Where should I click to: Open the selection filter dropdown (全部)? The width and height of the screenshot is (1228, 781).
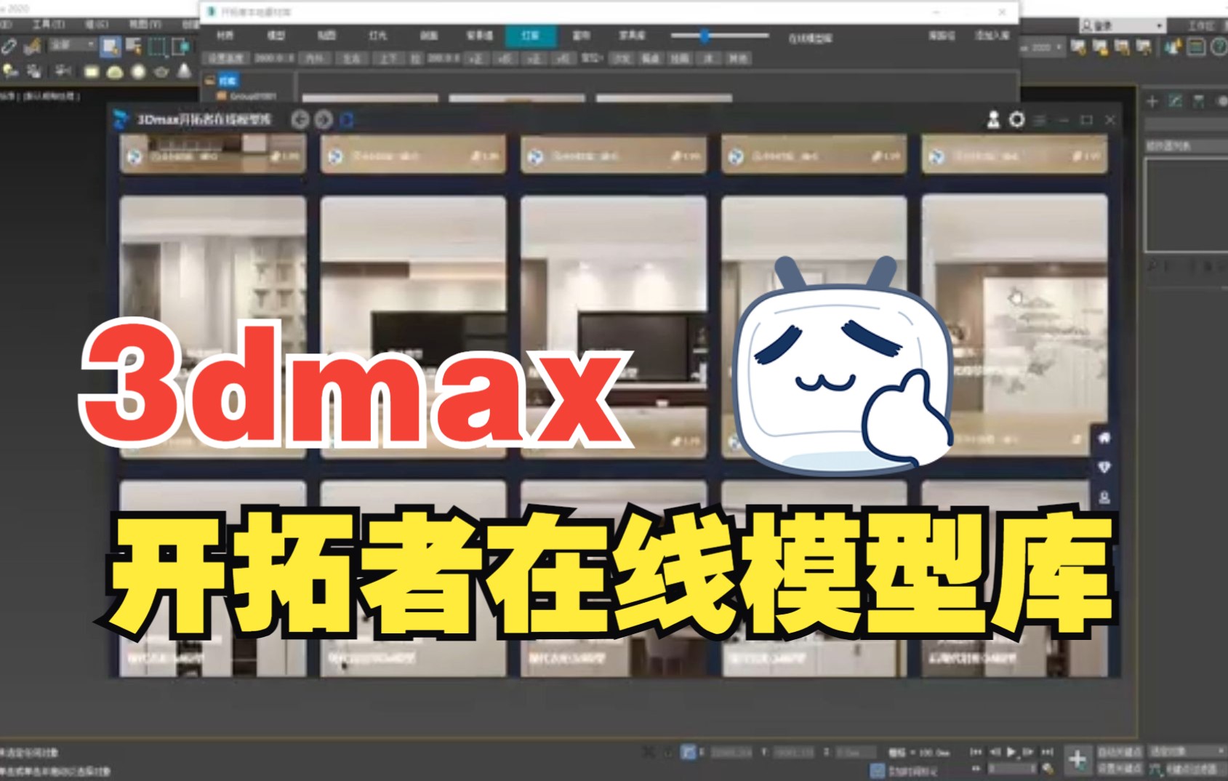pos(72,45)
